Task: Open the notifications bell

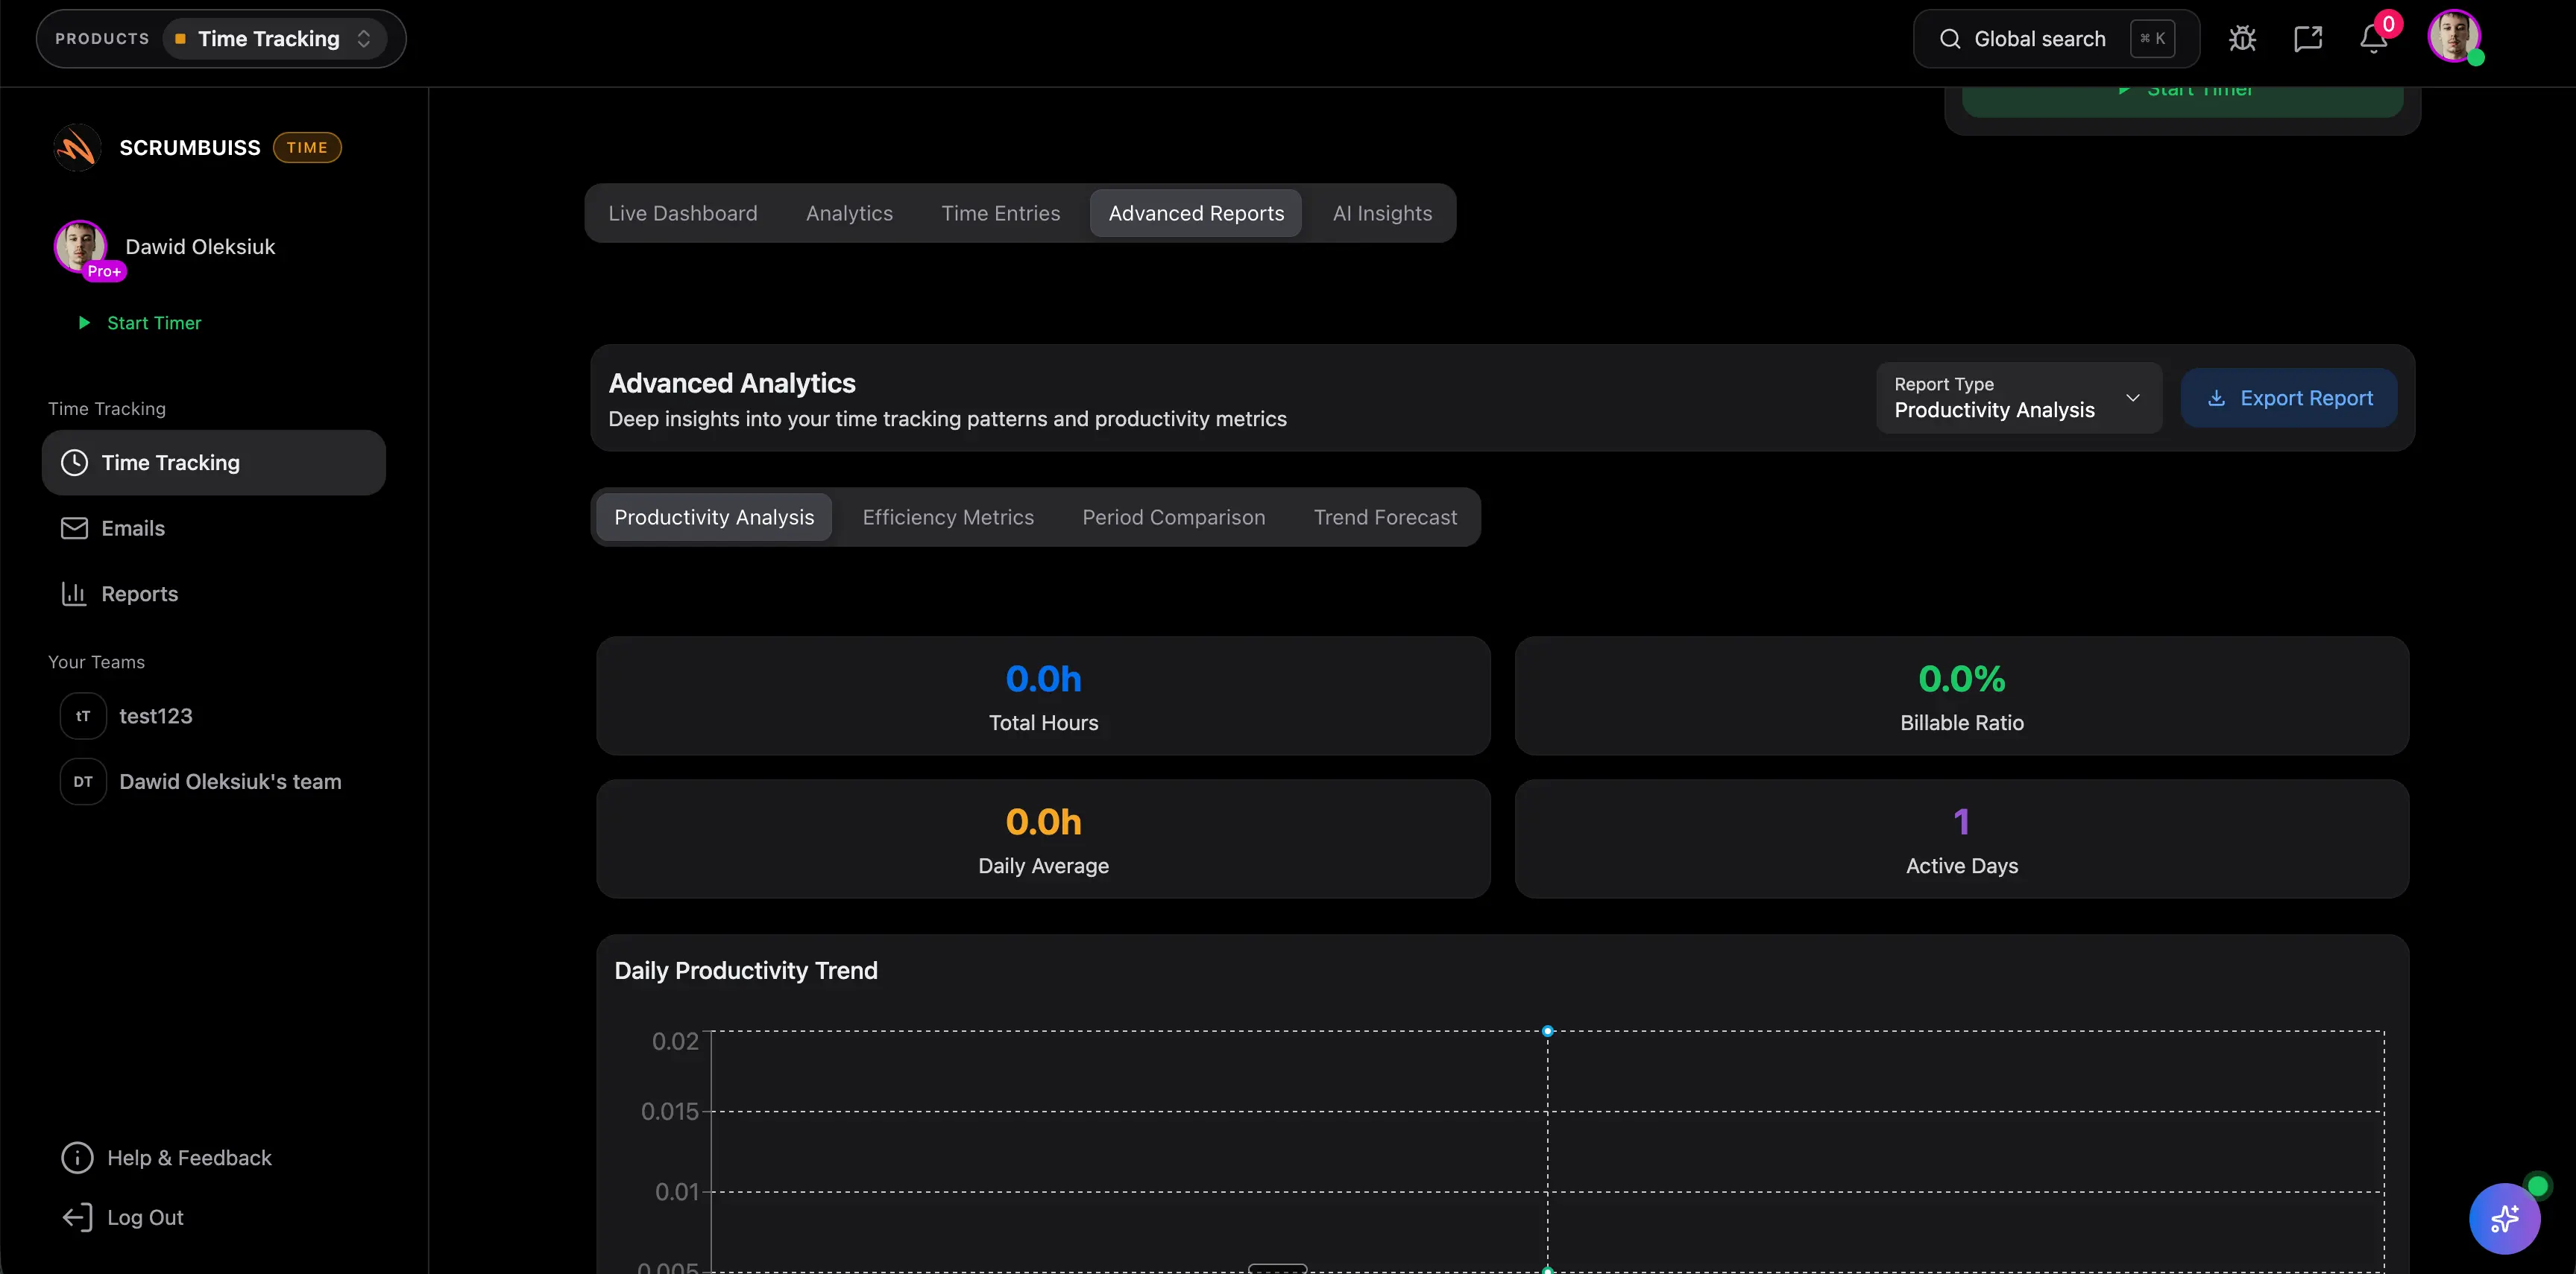Action: (2373, 39)
